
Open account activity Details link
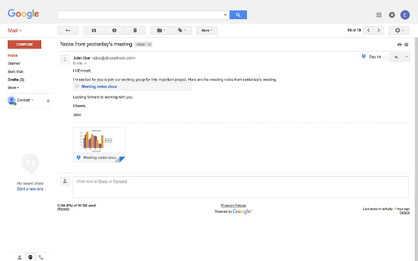(x=404, y=213)
